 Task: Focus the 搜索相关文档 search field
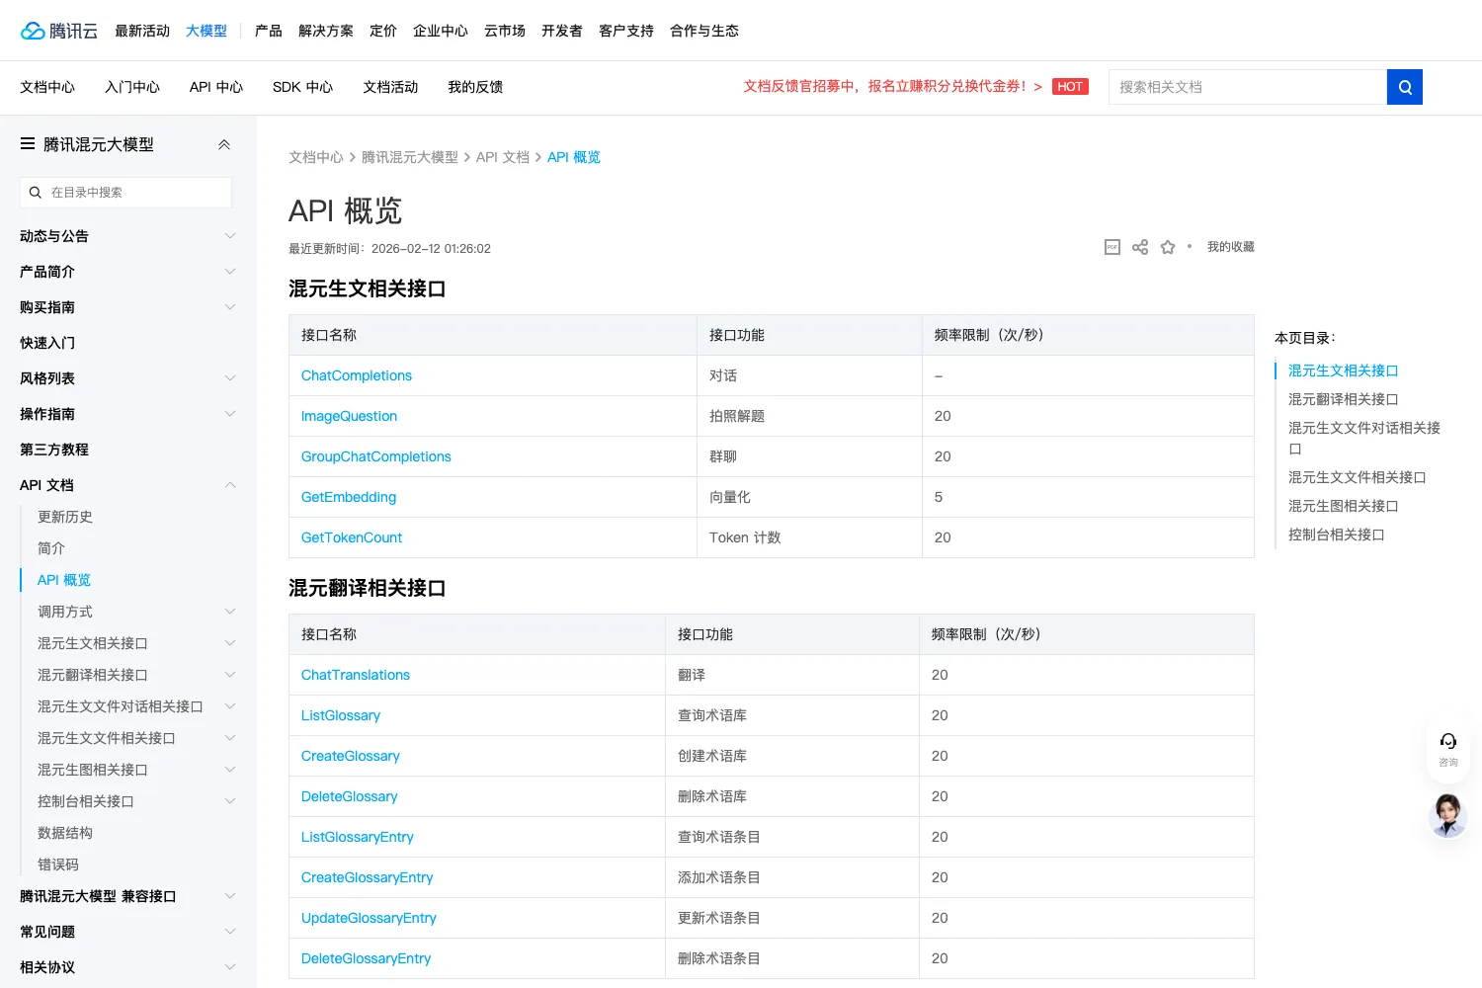coord(1248,87)
